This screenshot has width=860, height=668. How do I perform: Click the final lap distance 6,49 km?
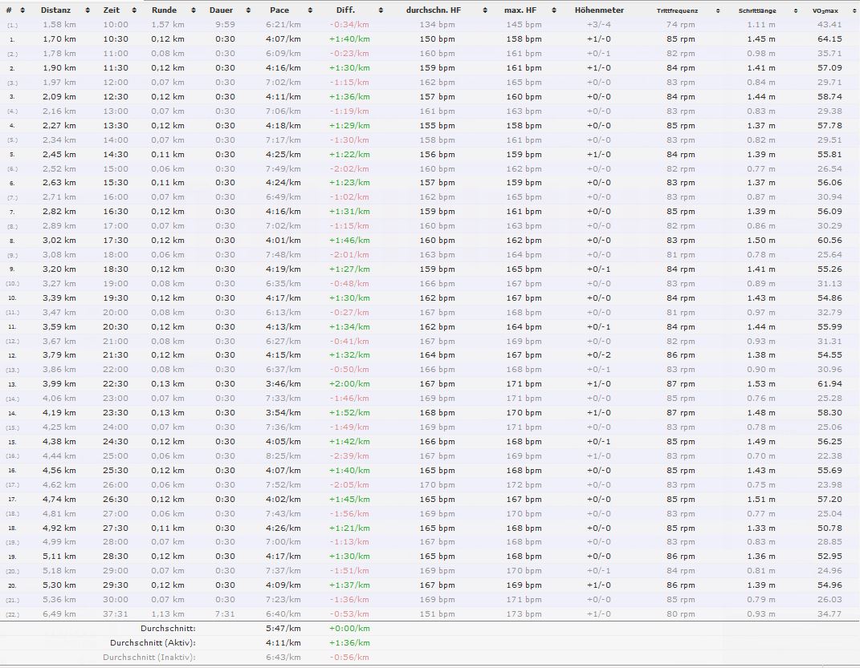point(59,614)
